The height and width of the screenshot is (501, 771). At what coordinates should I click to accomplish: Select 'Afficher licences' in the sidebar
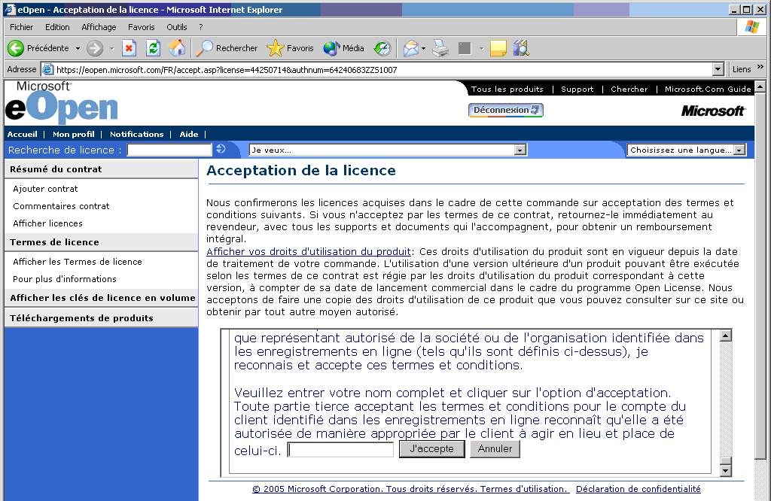(x=47, y=223)
